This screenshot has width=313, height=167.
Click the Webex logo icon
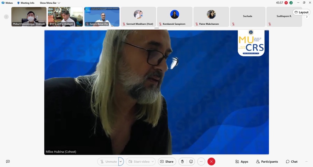coord(3,3)
